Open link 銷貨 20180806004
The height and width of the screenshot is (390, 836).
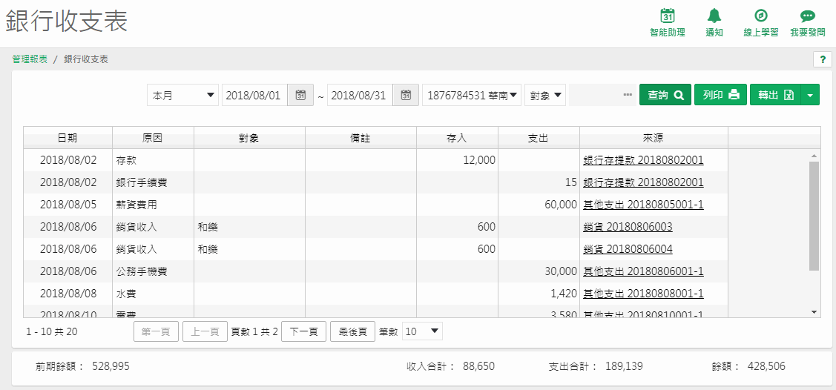click(x=628, y=249)
